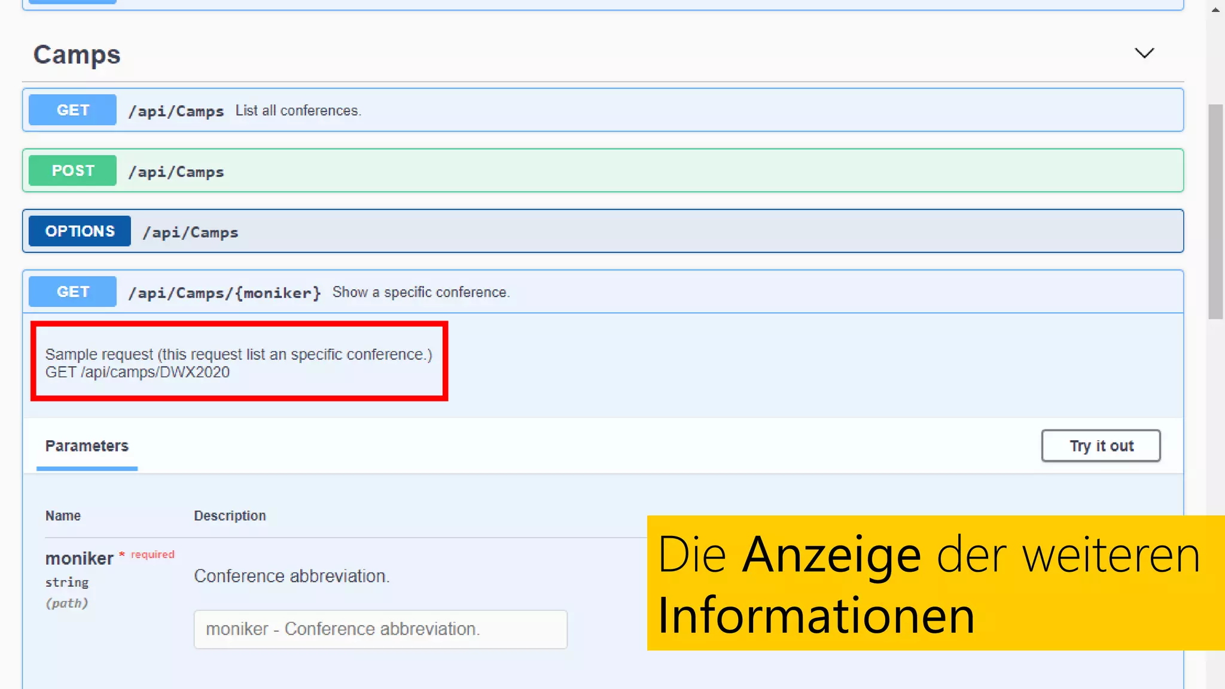Viewport: 1225px width, 689px height.
Task: Expand the OPTIONS /api/Camps operation
Action: point(603,231)
